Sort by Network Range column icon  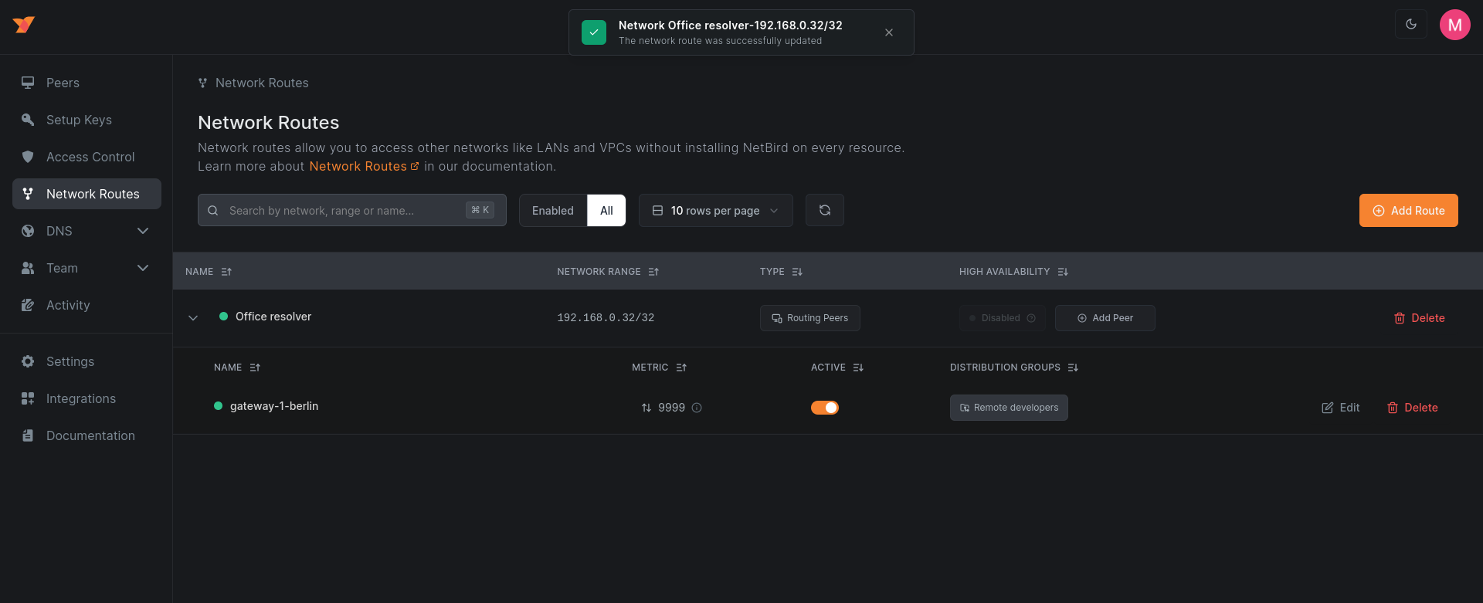point(653,272)
